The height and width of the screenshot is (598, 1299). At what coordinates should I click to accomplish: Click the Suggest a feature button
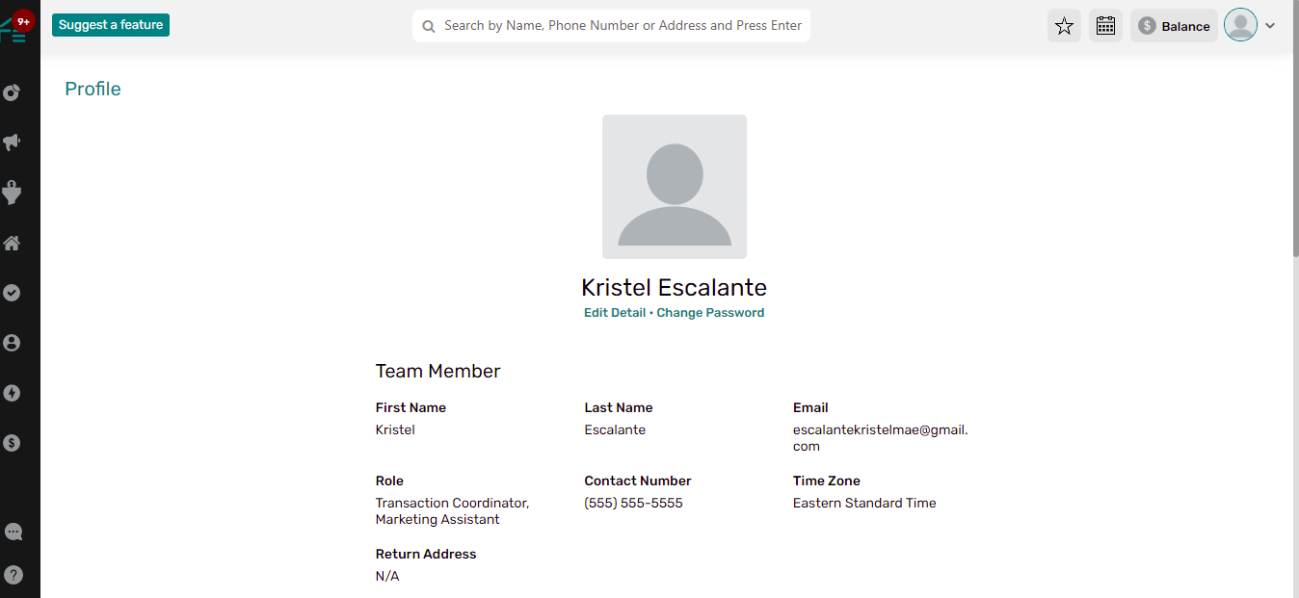pos(111,25)
